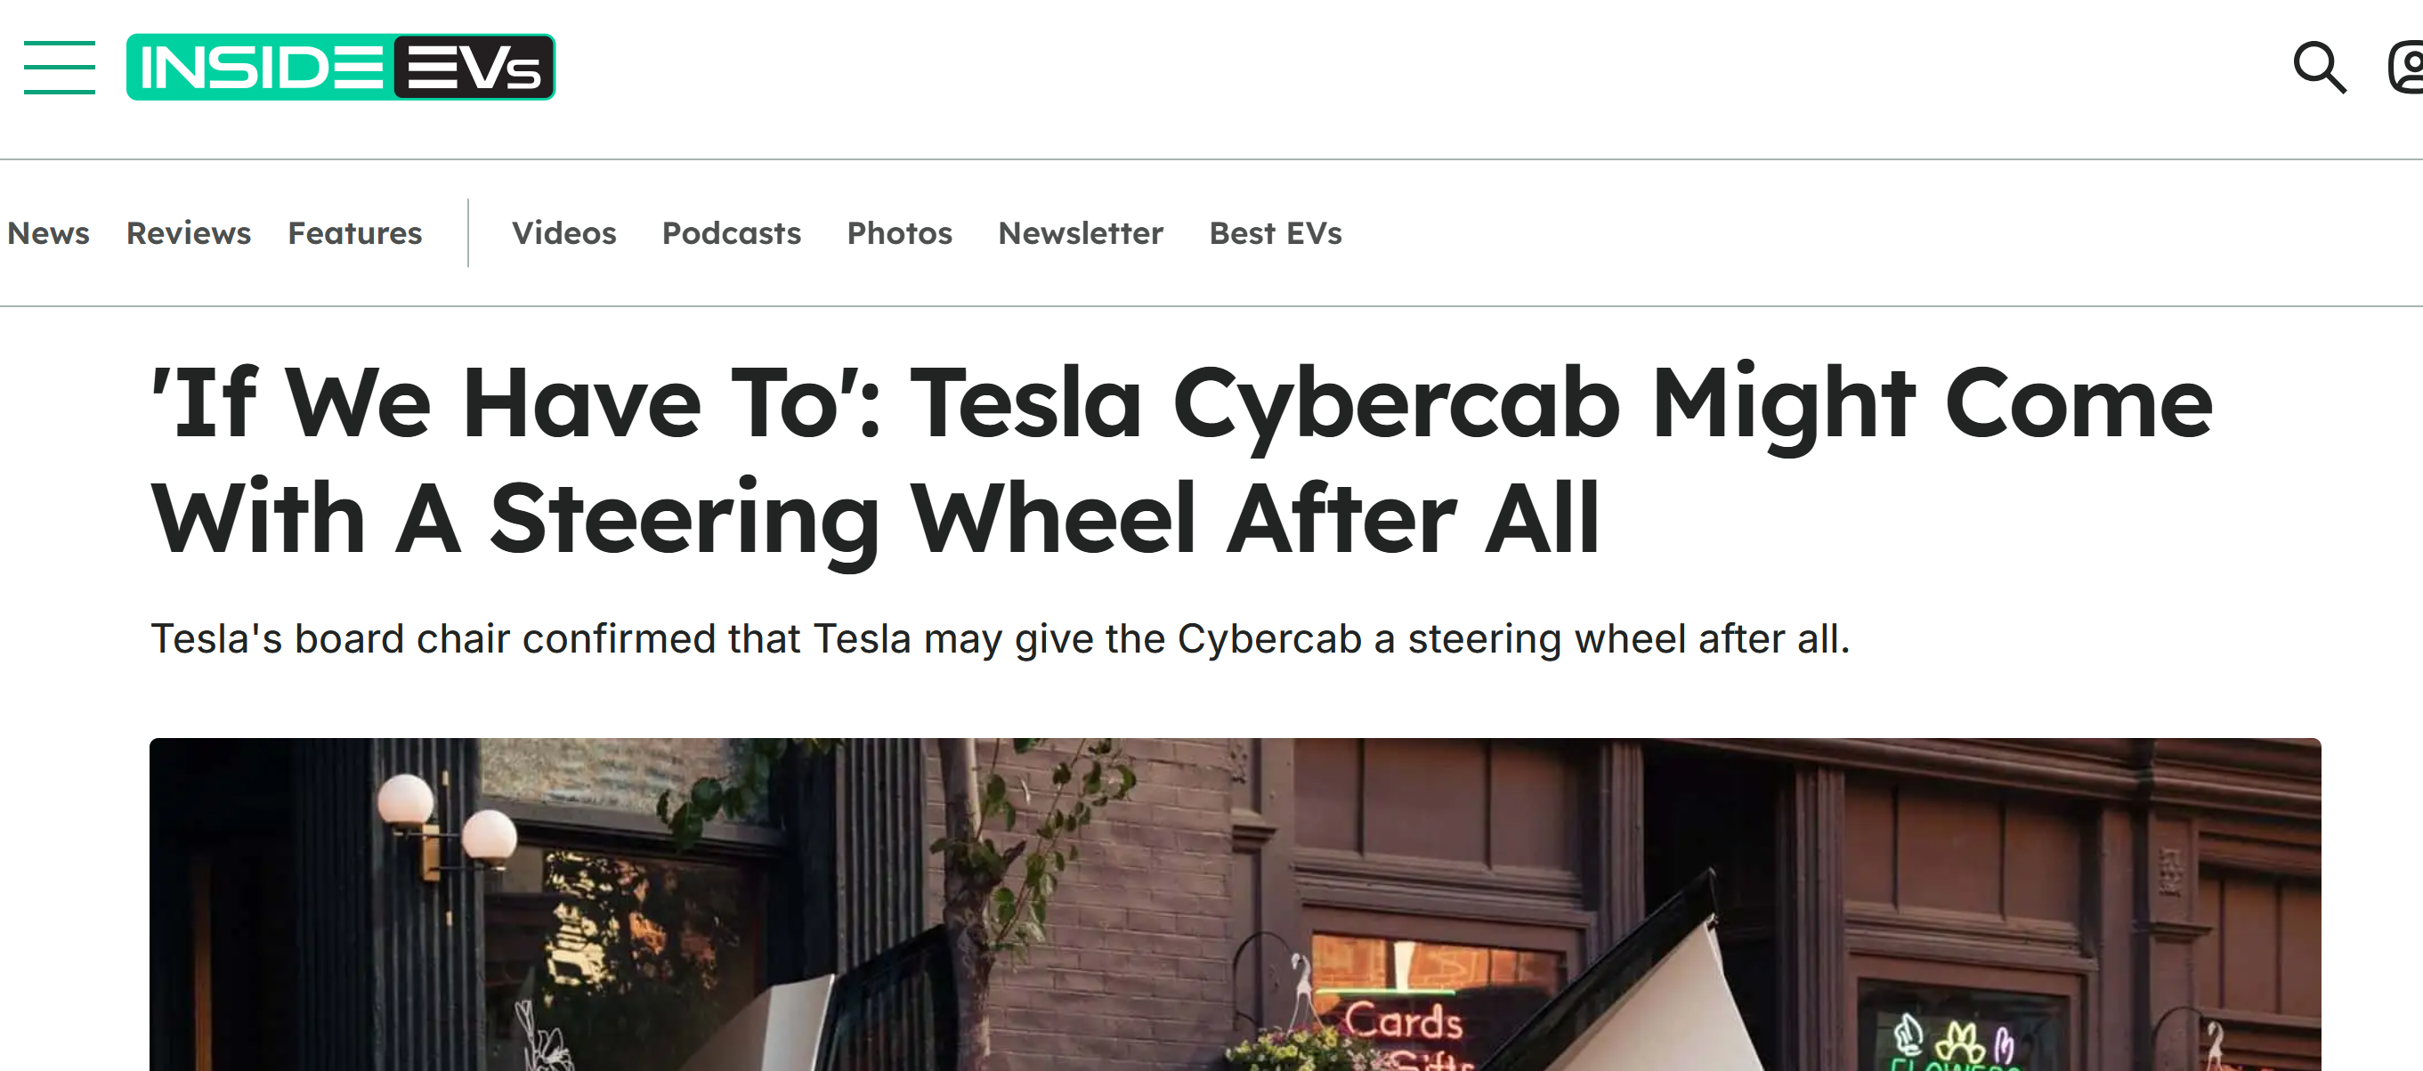This screenshot has height=1071, width=2423.
Task: Select Videos in the navigation bar
Action: pos(563,233)
